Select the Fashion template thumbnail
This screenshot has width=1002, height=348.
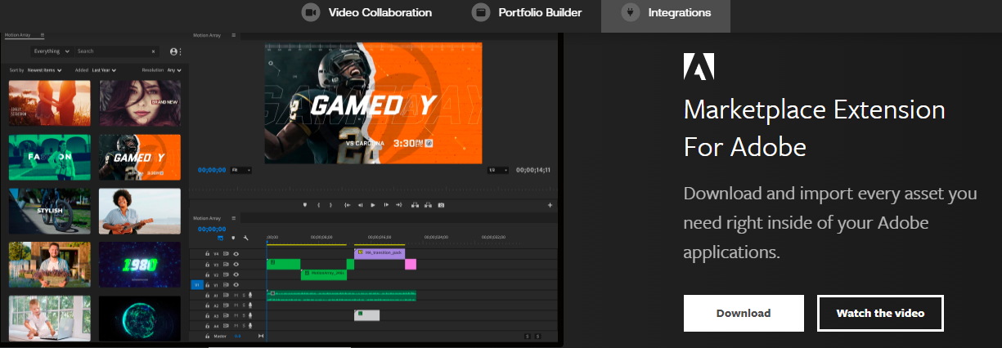50,158
